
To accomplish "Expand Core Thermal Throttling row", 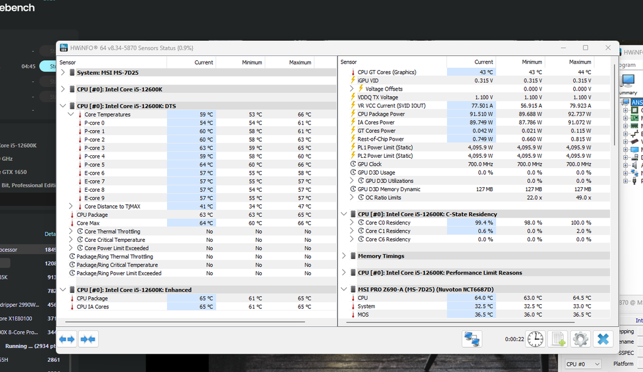I will coord(71,231).
